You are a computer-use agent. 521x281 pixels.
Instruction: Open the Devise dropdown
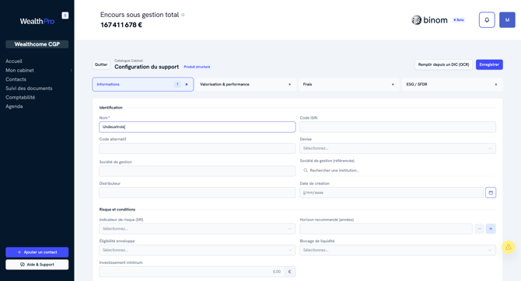tap(397, 148)
